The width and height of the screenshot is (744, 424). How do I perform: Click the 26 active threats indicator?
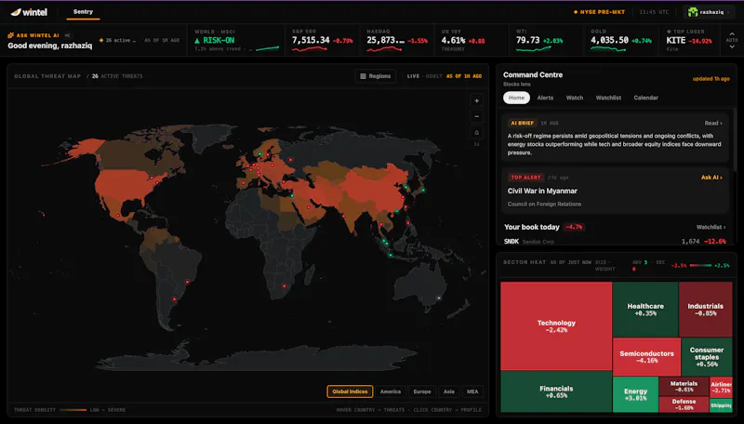117,40
